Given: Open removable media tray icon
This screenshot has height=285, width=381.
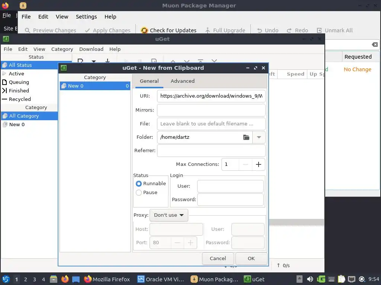Looking at the screenshot, I should click(x=300, y=279).
